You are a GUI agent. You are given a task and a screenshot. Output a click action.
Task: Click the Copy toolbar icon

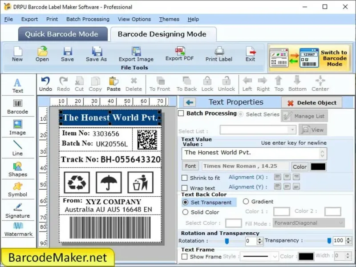point(95,84)
